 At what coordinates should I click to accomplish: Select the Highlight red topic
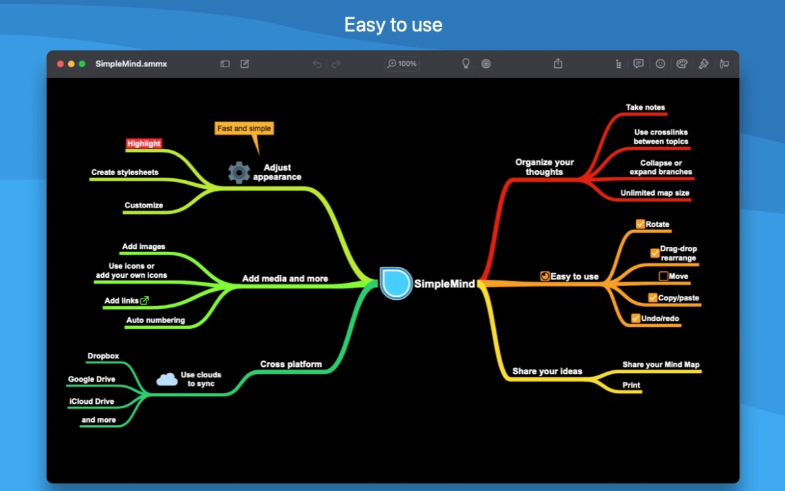point(144,143)
